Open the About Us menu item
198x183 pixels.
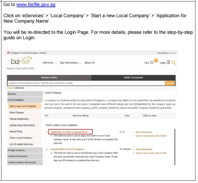(x=89, y=63)
